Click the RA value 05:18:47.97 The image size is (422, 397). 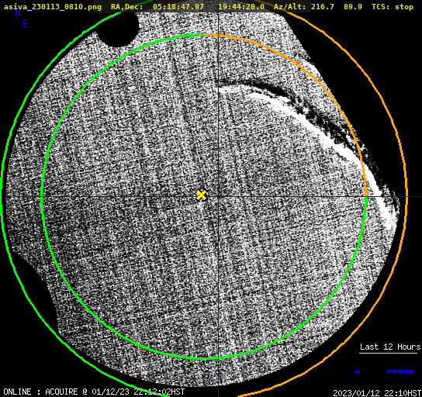pyautogui.click(x=178, y=7)
